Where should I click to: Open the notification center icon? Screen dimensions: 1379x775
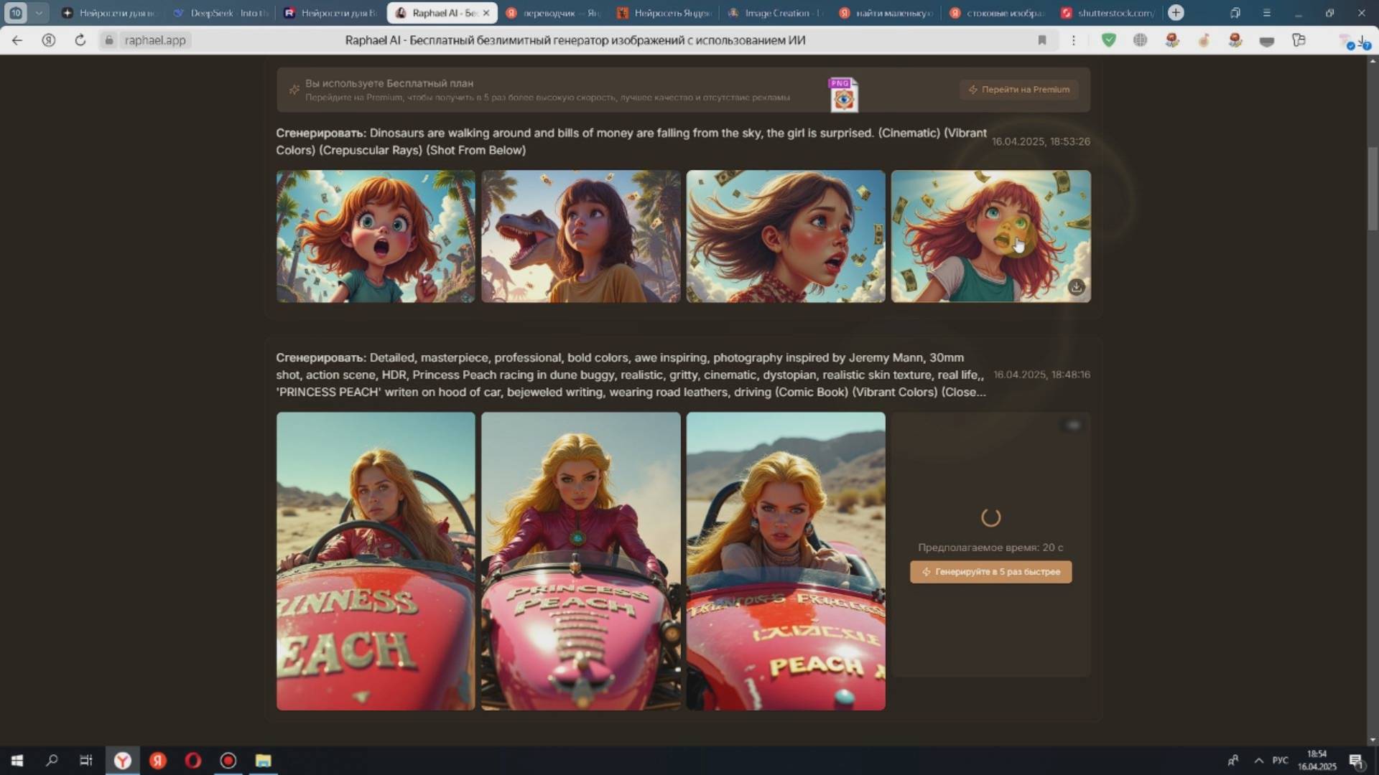pyautogui.click(x=1356, y=761)
